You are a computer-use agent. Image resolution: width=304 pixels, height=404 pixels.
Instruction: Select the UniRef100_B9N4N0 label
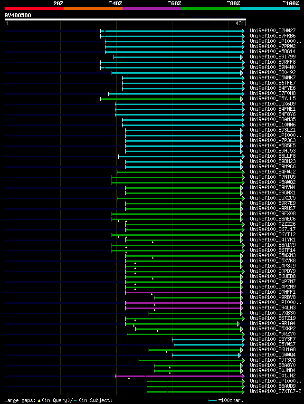273,67
